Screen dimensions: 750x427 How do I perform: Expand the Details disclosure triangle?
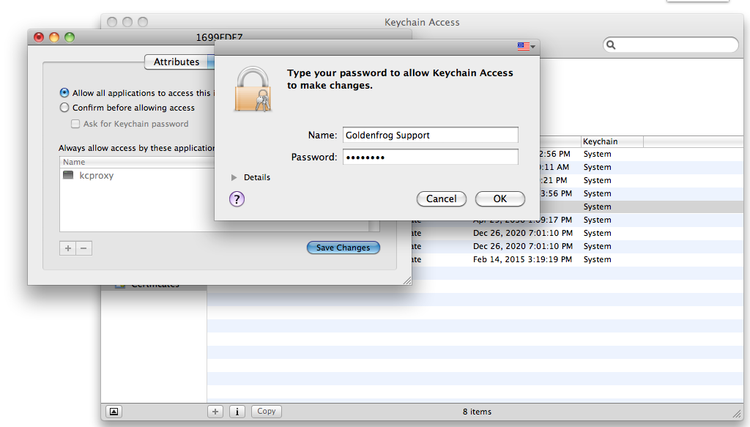(x=234, y=177)
